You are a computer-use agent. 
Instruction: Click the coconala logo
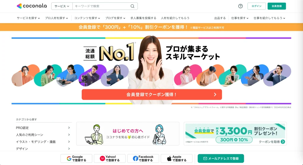[x=32, y=6]
